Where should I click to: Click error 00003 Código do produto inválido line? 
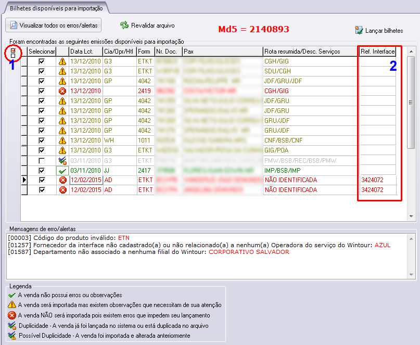tap(69, 238)
